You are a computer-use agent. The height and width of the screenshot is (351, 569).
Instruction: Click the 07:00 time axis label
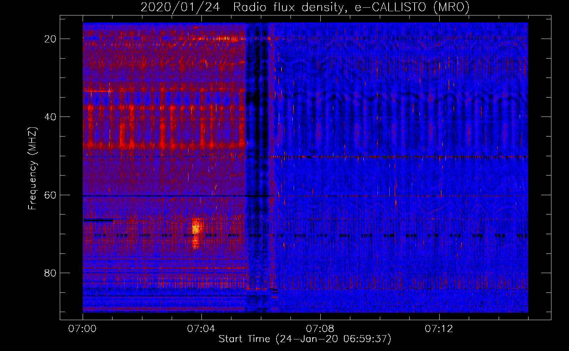coord(83,329)
